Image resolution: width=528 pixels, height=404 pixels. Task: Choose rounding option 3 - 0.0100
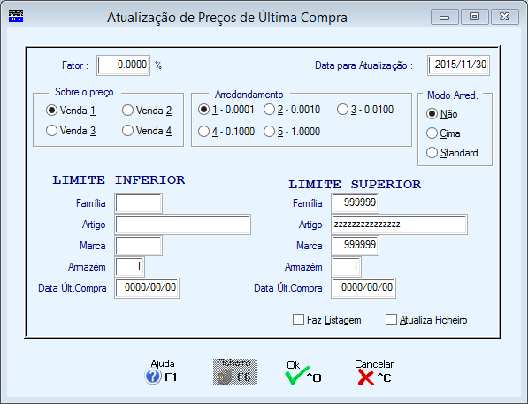[342, 110]
